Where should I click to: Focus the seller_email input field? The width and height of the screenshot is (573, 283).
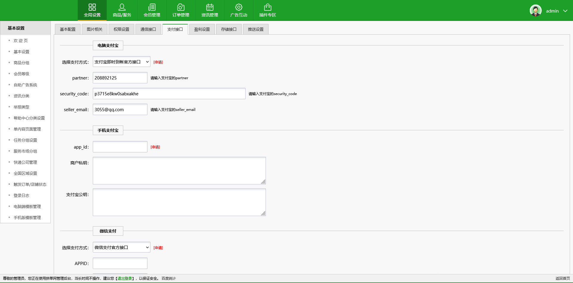(x=120, y=109)
